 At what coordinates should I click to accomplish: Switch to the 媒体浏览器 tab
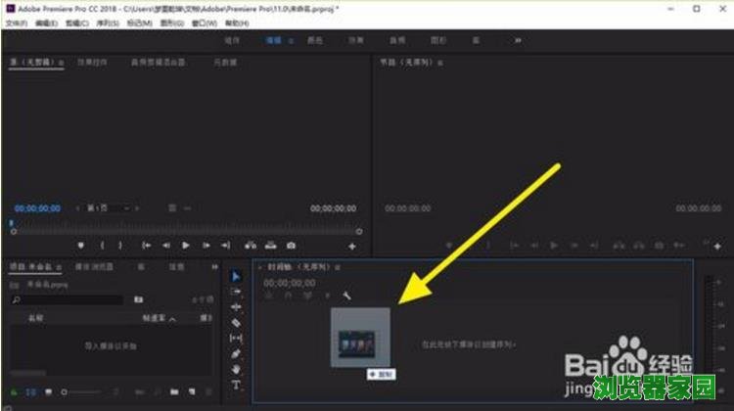[x=95, y=265]
